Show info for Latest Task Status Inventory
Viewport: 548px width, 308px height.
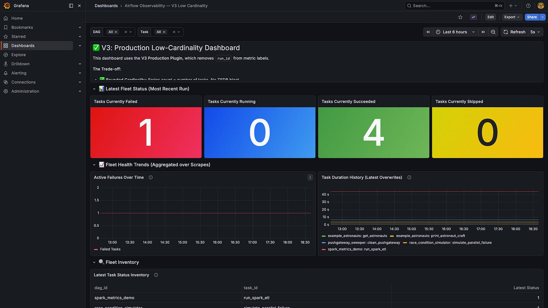(x=156, y=275)
